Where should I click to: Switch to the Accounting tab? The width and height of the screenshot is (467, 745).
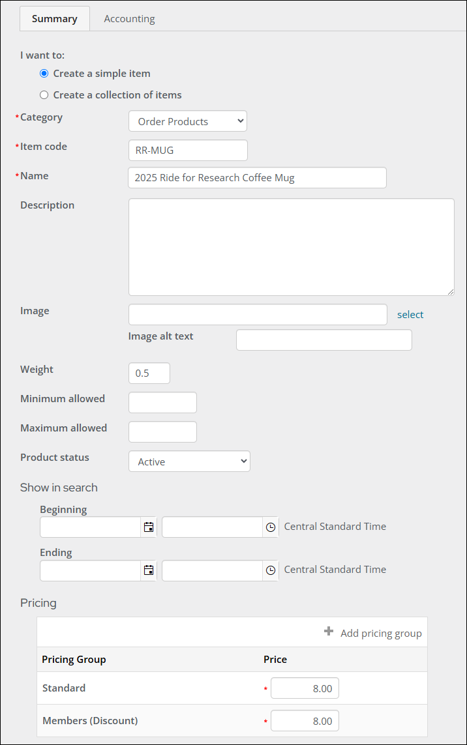[129, 19]
